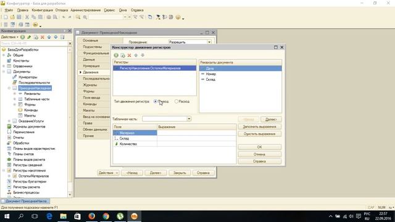Image resolution: width=395 pixels, height=222 pixels.
Task: Select Склад in document attributes list
Action: (x=210, y=80)
